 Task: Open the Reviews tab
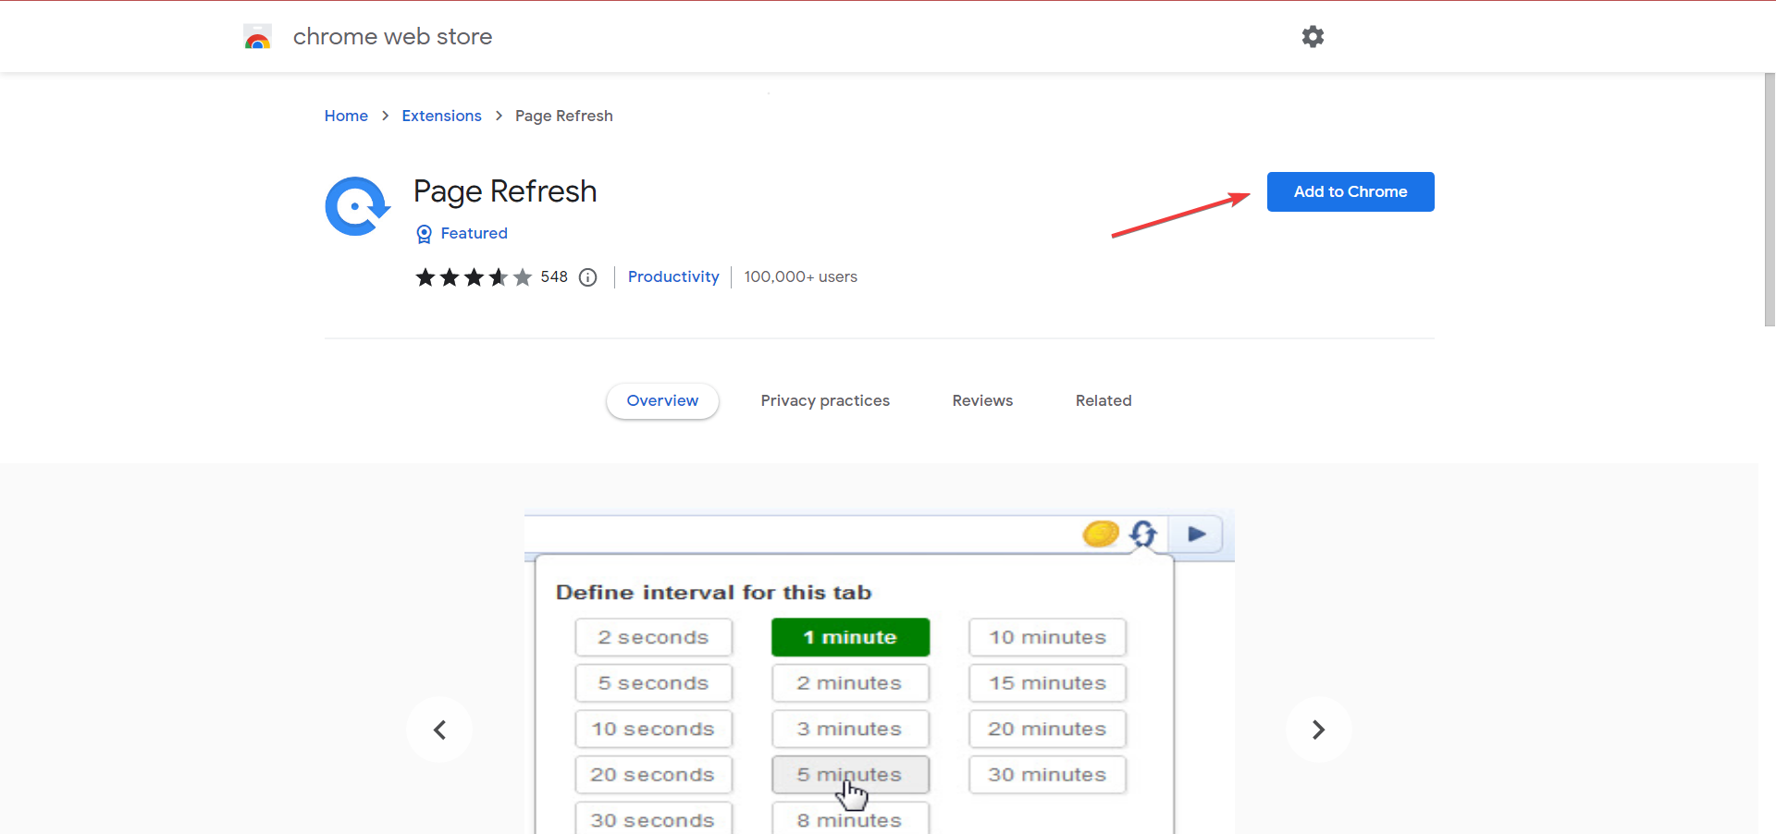pyautogui.click(x=982, y=400)
